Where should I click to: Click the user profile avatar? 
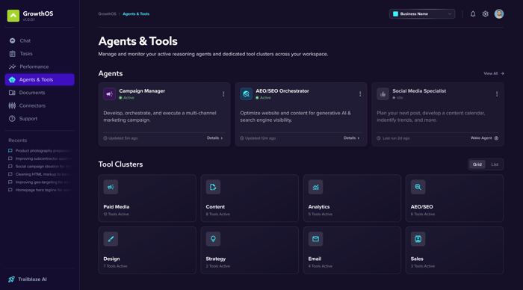coord(499,14)
